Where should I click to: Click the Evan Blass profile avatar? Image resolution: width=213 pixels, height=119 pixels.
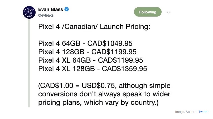[x=29, y=12]
